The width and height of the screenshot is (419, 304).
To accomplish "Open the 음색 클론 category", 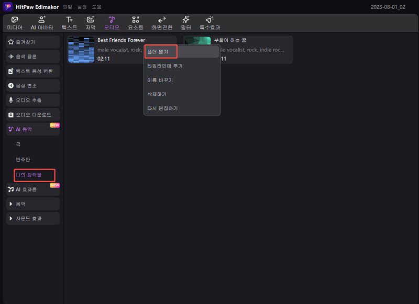I will (x=33, y=57).
